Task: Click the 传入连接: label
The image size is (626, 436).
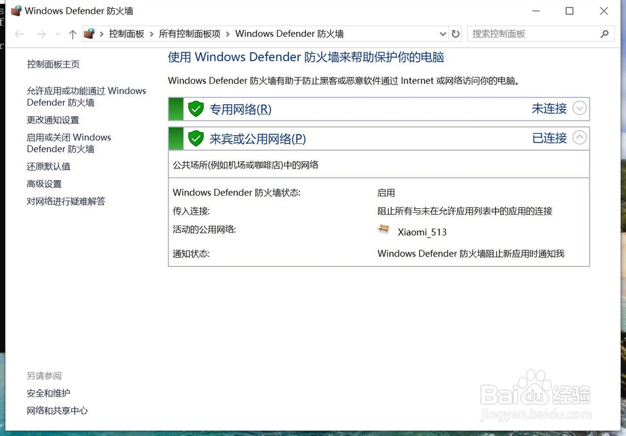Action: click(191, 211)
